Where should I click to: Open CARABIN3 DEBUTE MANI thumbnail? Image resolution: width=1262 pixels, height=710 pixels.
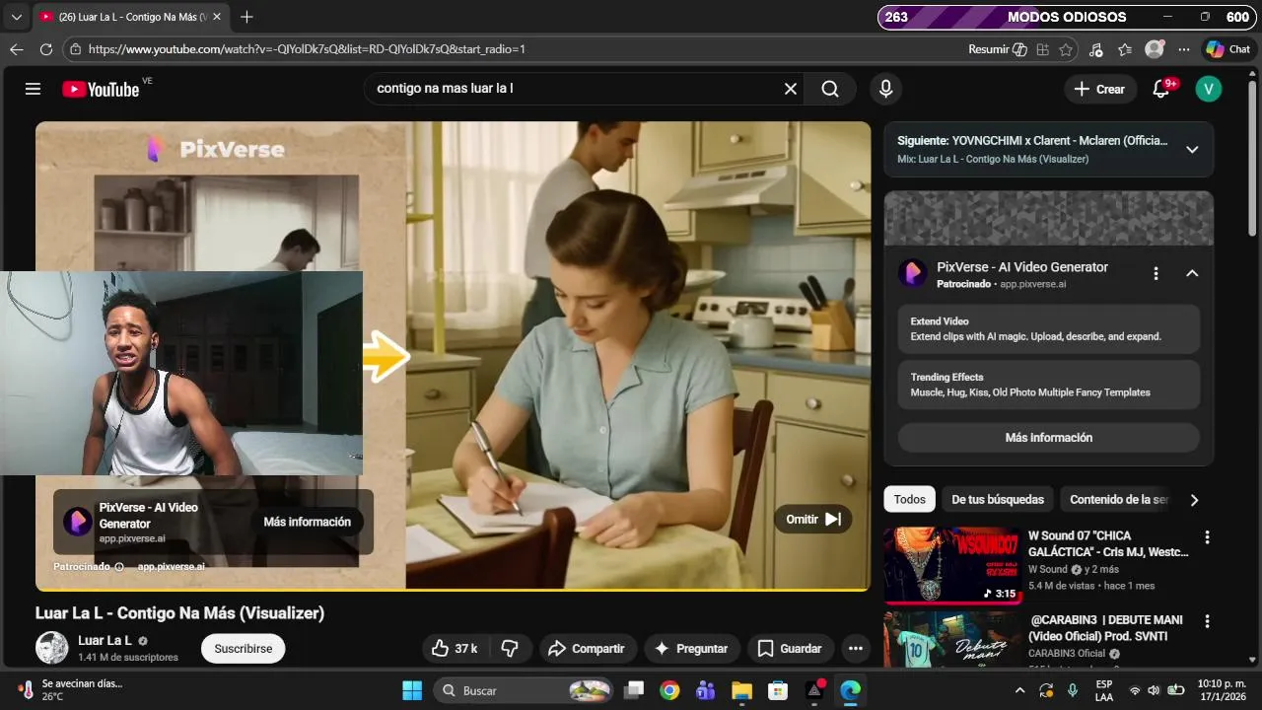pyautogui.click(x=952, y=639)
